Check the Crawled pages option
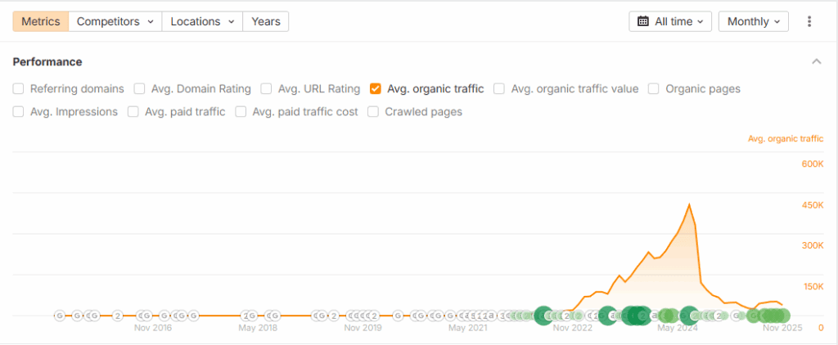This screenshot has width=838, height=345. [373, 111]
